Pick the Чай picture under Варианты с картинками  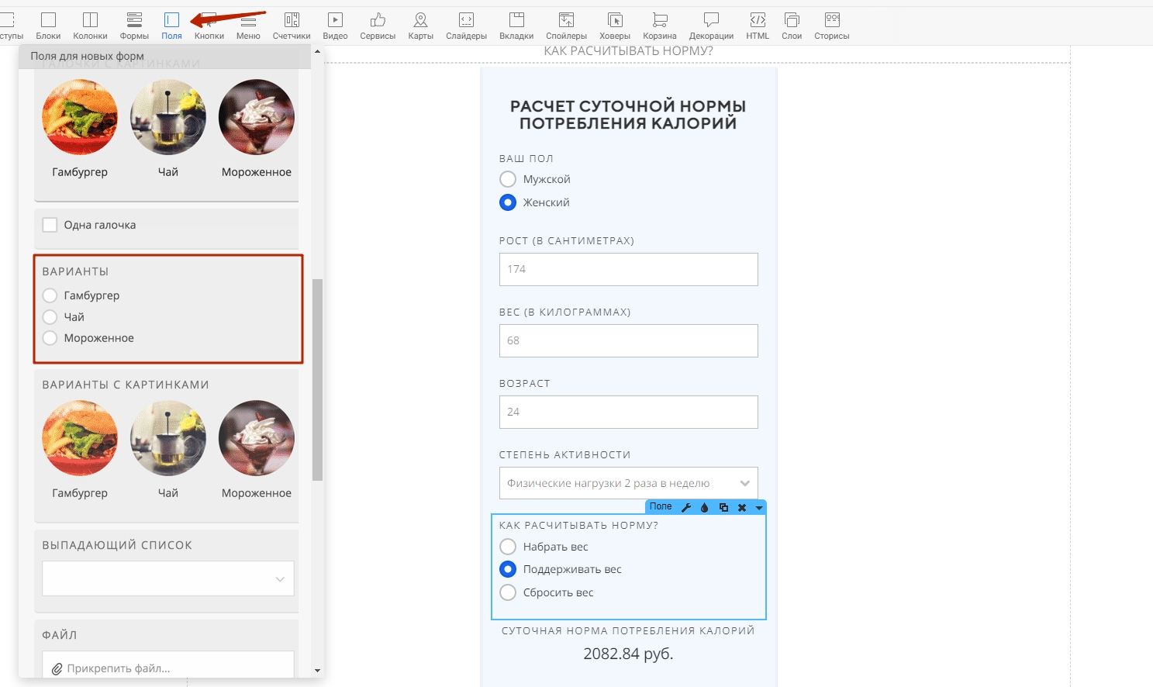click(168, 438)
